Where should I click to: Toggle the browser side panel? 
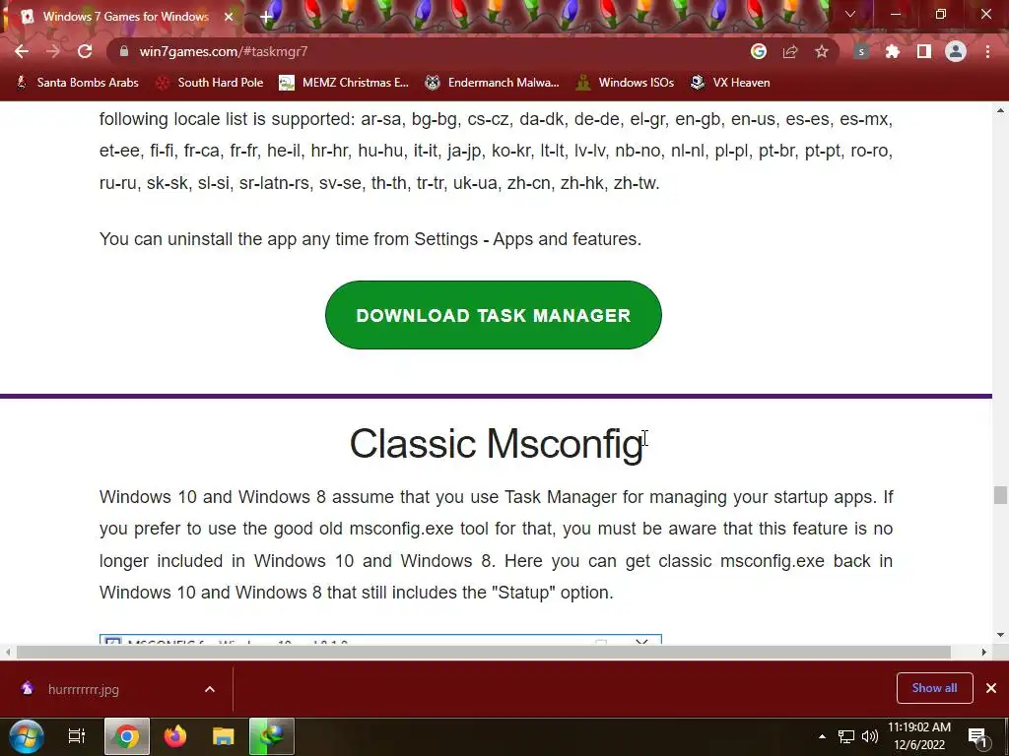[924, 51]
